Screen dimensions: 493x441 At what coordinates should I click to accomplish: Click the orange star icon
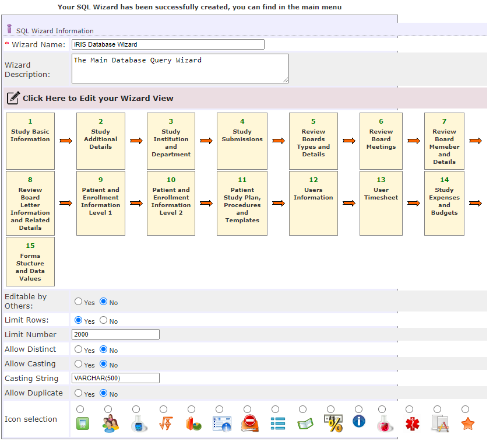(468, 423)
